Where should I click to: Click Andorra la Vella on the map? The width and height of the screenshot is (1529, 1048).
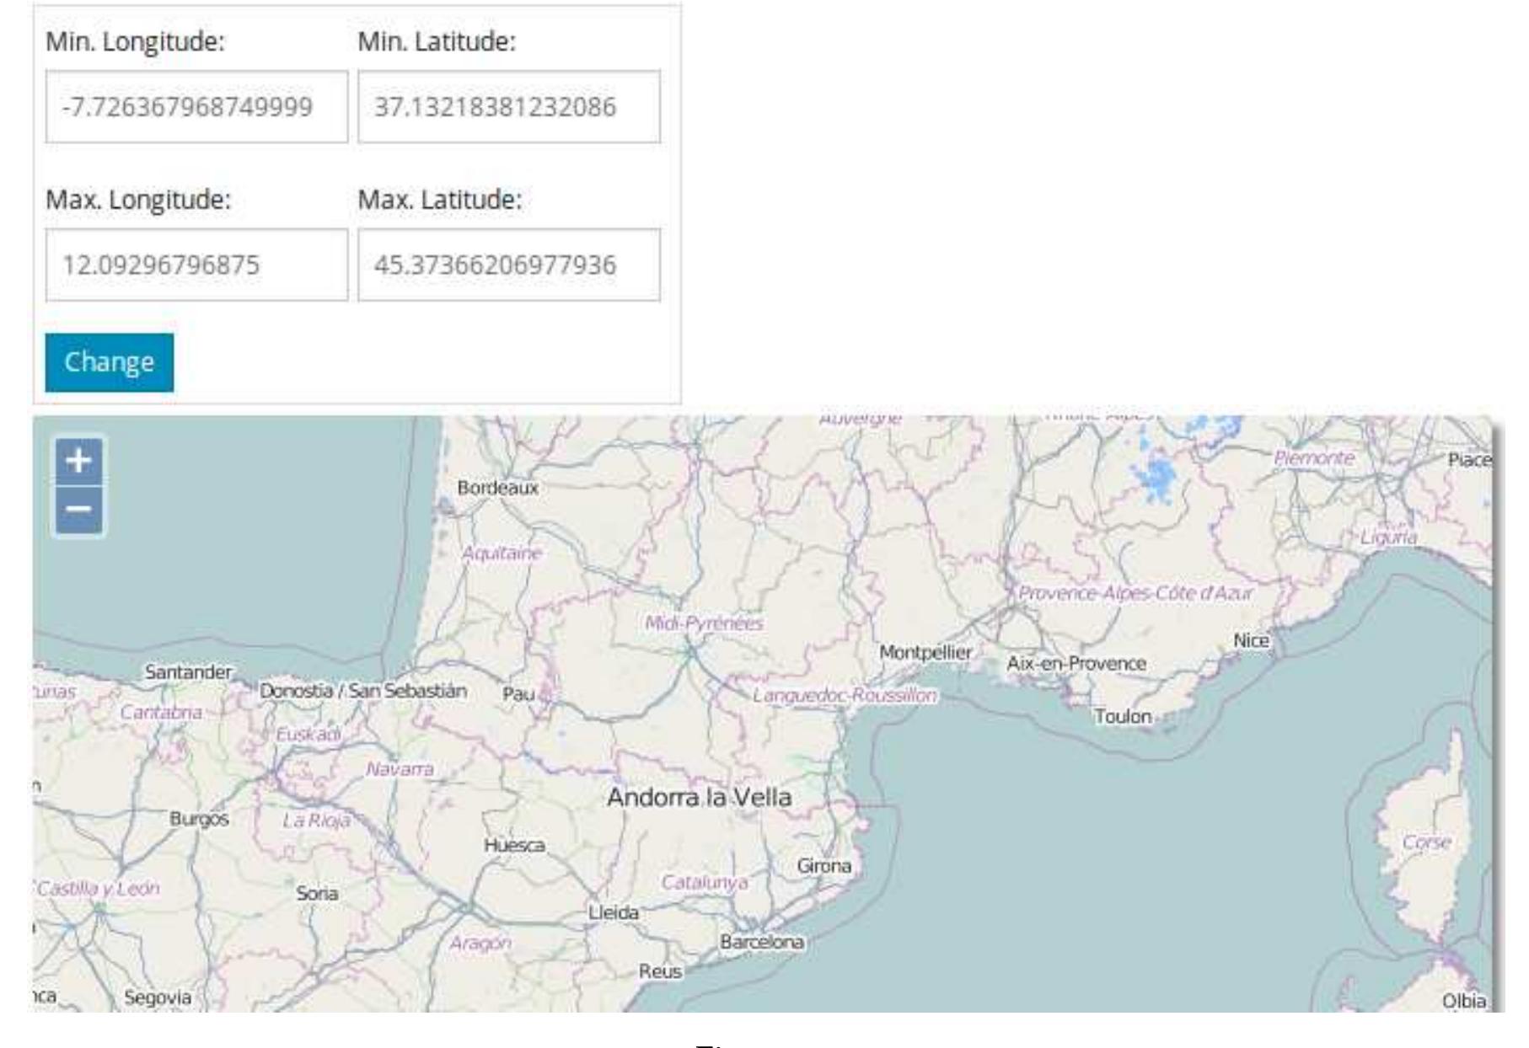point(700,797)
